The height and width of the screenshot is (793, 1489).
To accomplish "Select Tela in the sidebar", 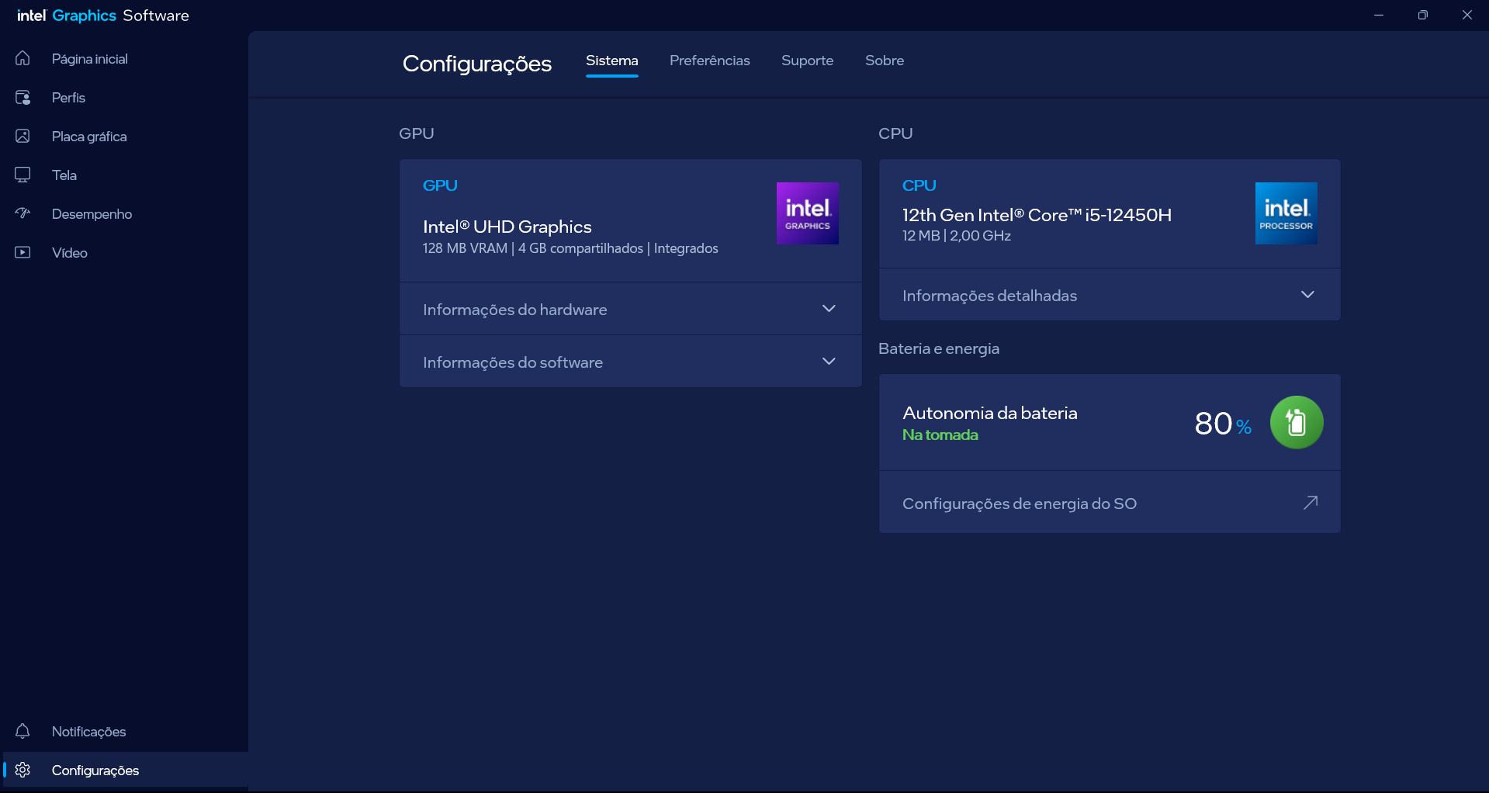I will click(124, 175).
